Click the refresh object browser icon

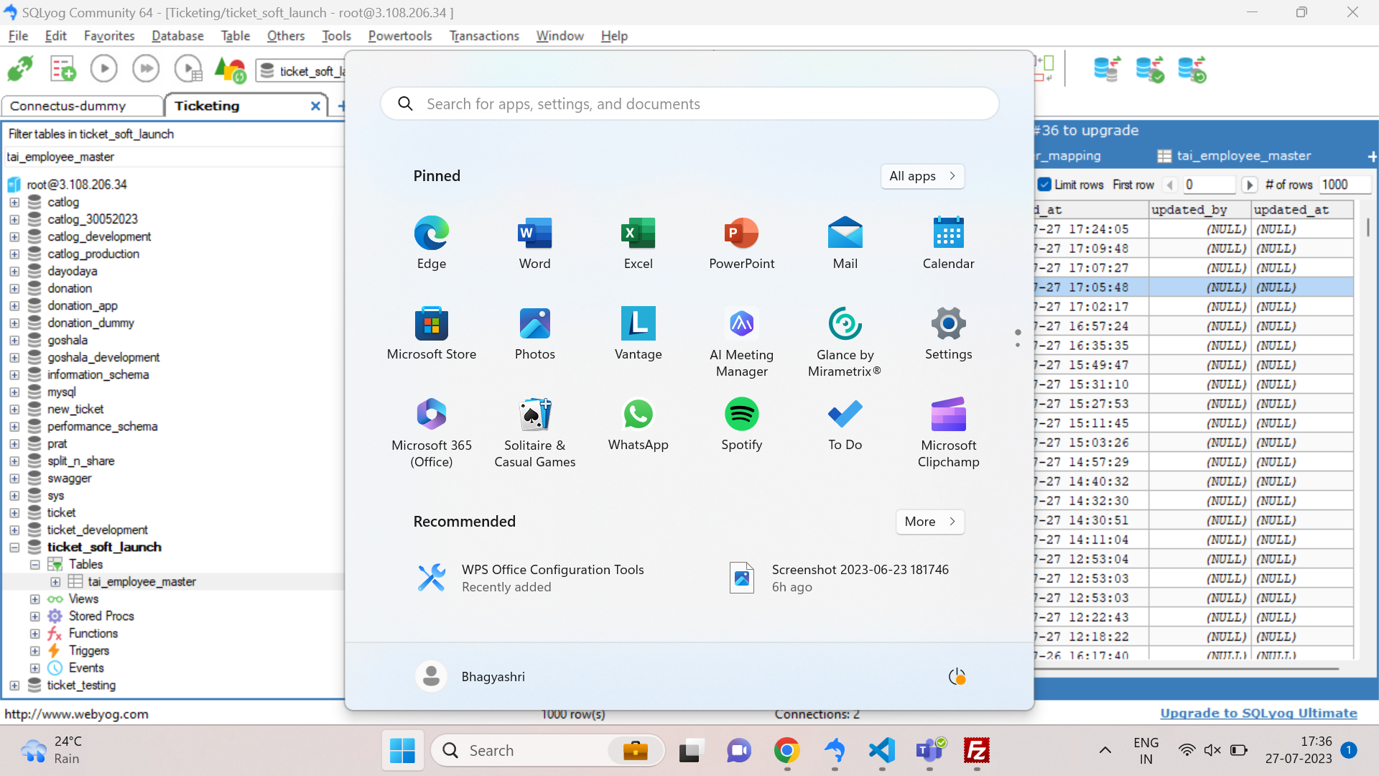230,70
